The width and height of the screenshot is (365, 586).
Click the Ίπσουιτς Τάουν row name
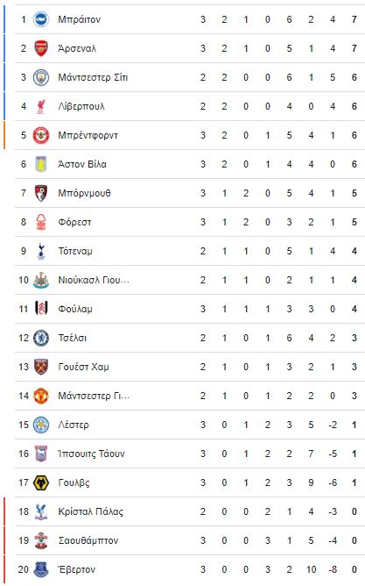91,454
